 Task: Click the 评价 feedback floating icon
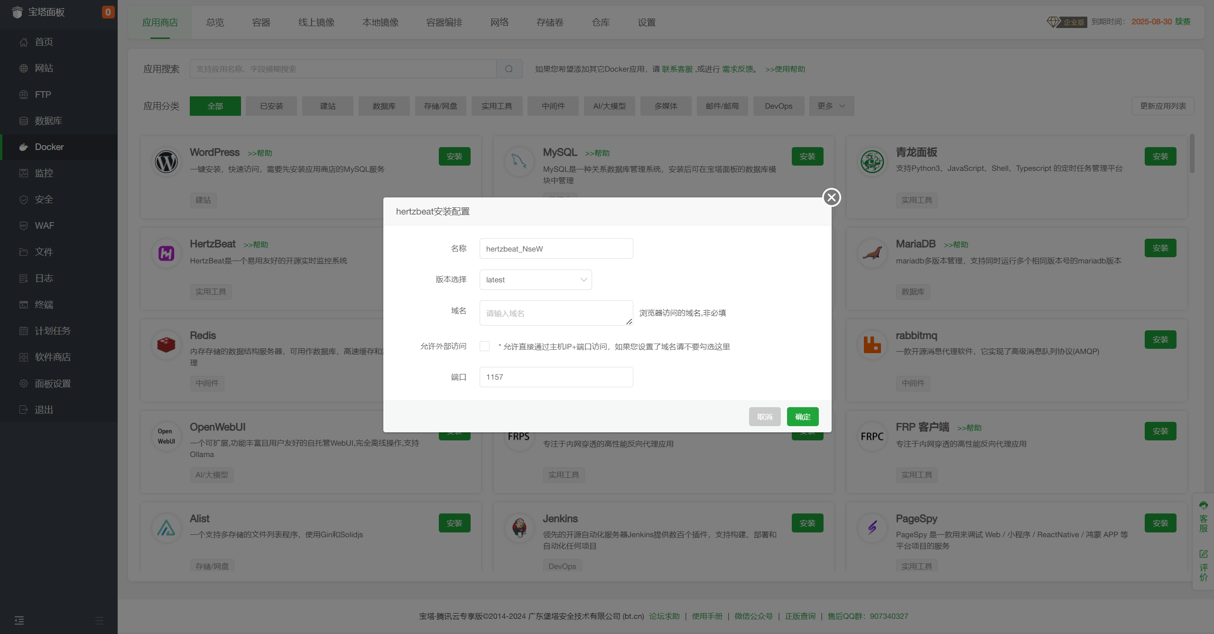pyautogui.click(x=1204, y=566)
